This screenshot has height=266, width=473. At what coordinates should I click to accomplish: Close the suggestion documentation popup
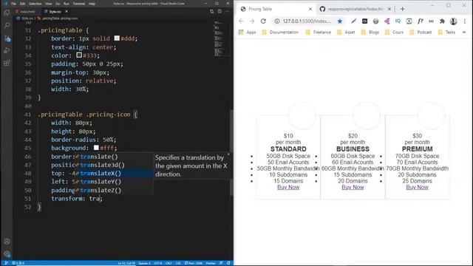click(x=228, y=154)
